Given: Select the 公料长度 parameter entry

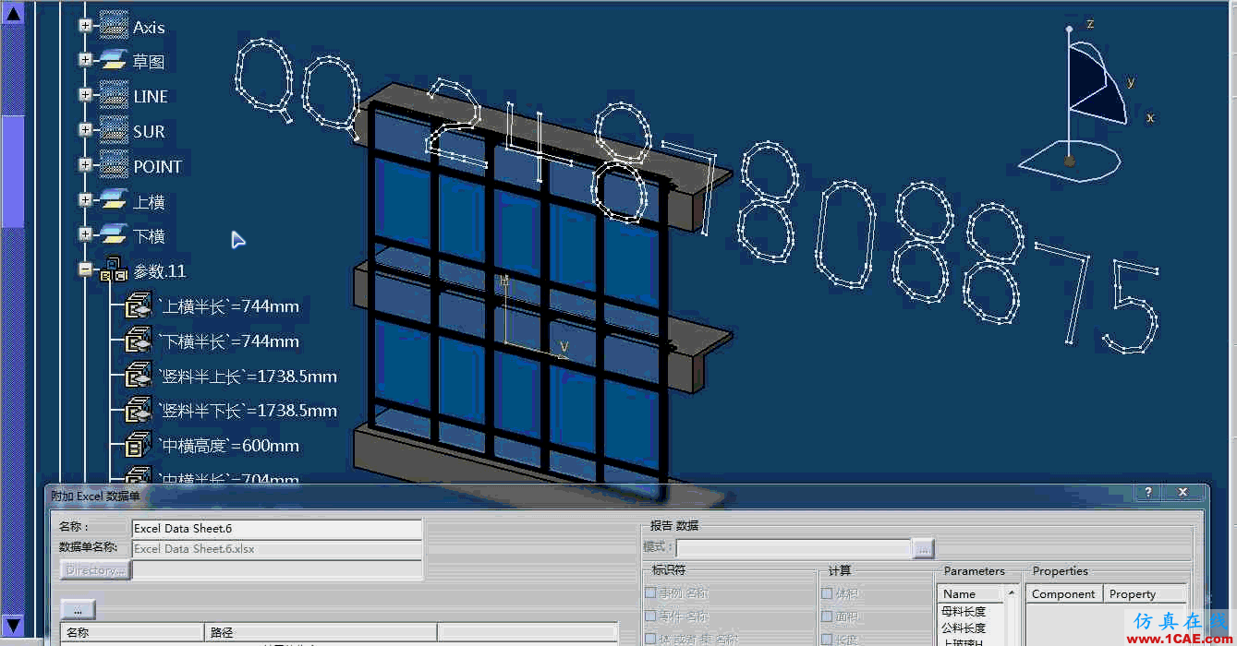Looking at the screenshot, I should point(963,628).
